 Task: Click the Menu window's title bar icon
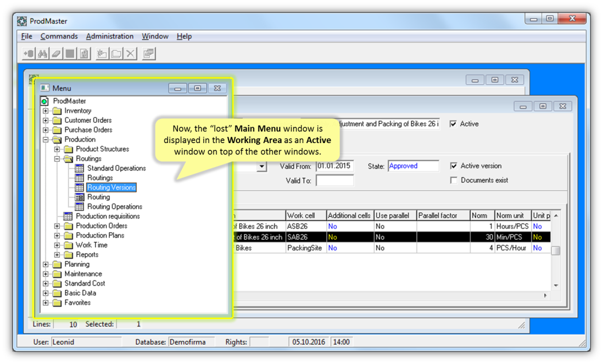click(45, 88)
